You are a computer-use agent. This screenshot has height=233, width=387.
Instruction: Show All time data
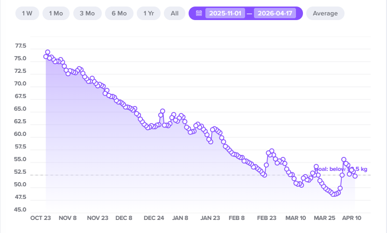175,13
